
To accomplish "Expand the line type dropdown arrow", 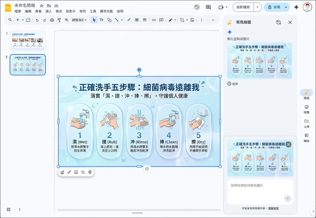I will click(122, 20).
